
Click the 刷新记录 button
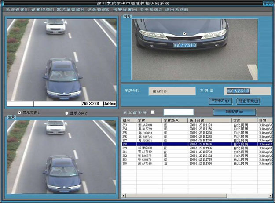pyautogui.click(x=234, y=112)
